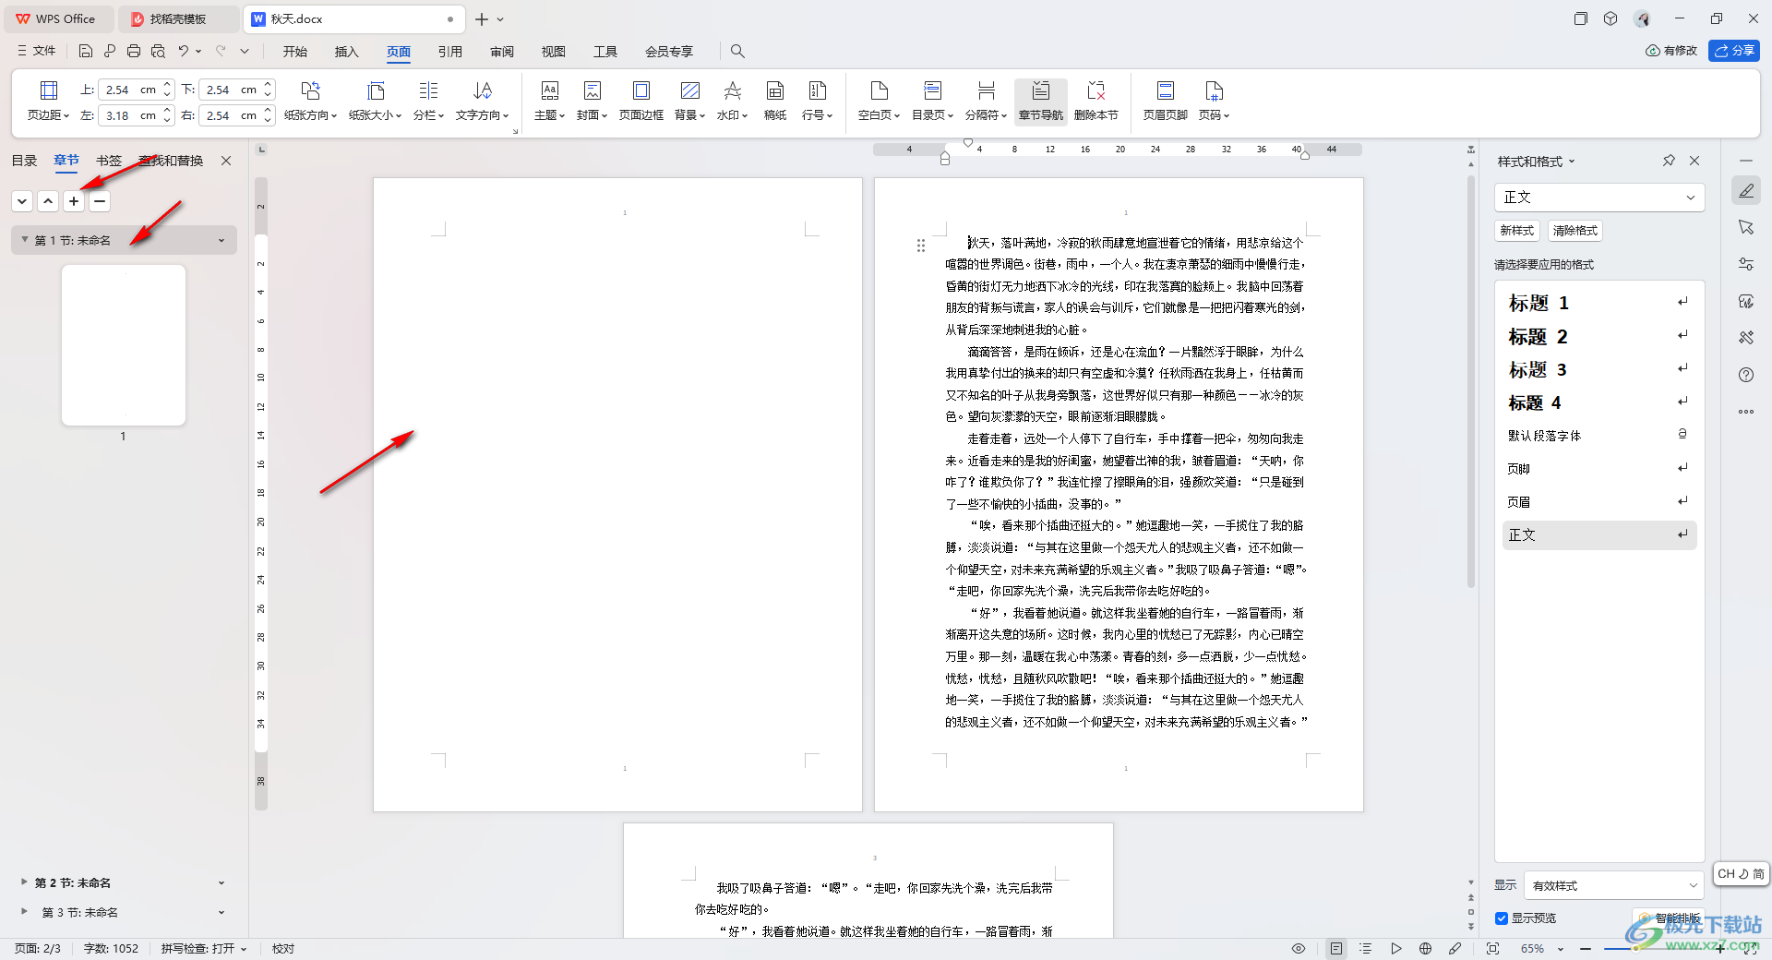The height and width of the screenshot is (960, 1772).
Task: Switch to web layout globe icon
Action: coord(1425,948)
